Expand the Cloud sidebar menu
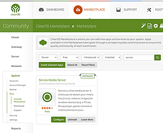 [x=15, y=37]
